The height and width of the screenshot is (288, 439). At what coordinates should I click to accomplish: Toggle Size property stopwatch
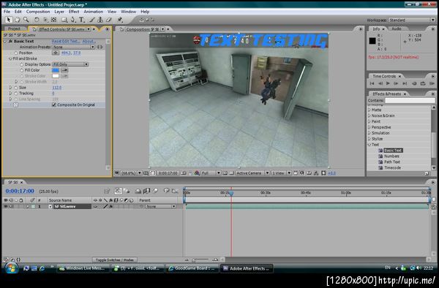click(16, 88)
